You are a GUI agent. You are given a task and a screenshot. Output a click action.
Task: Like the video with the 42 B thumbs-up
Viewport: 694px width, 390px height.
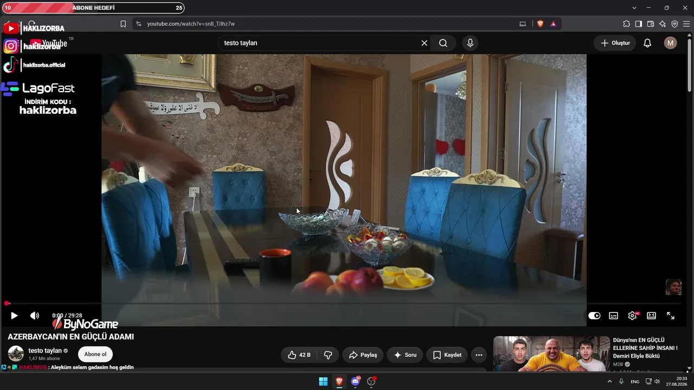(x=299, y=355)
